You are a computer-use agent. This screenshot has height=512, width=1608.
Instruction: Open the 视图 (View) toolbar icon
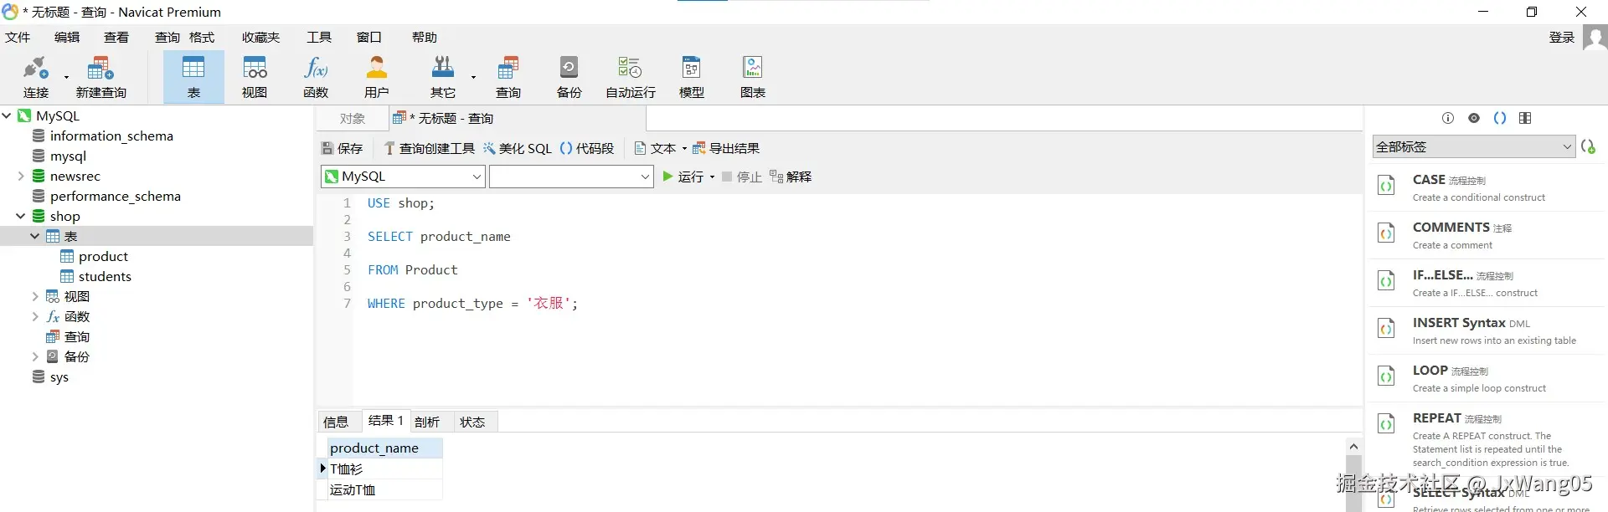coord(255,77)
